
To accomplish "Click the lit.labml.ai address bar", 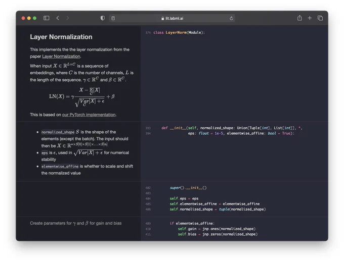I will pyautogui.click(x=172, y=18).
